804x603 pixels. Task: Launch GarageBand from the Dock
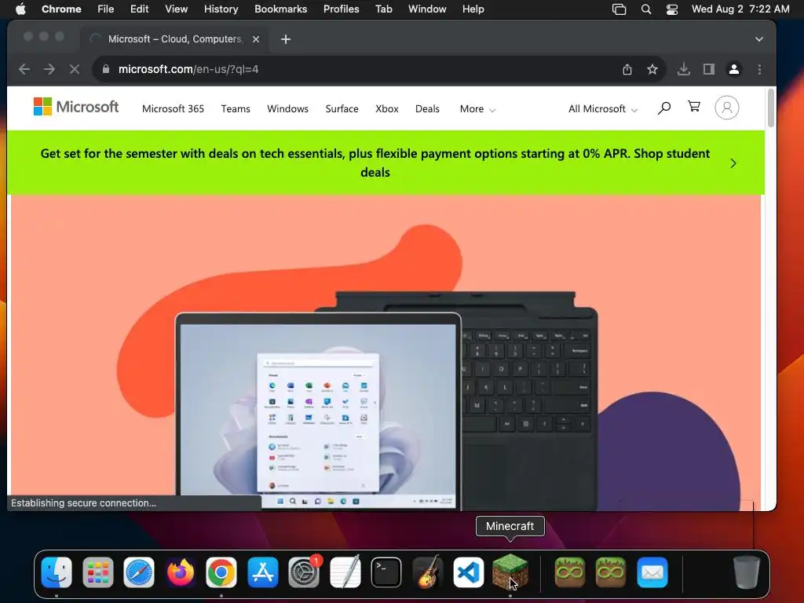(427, 572)
